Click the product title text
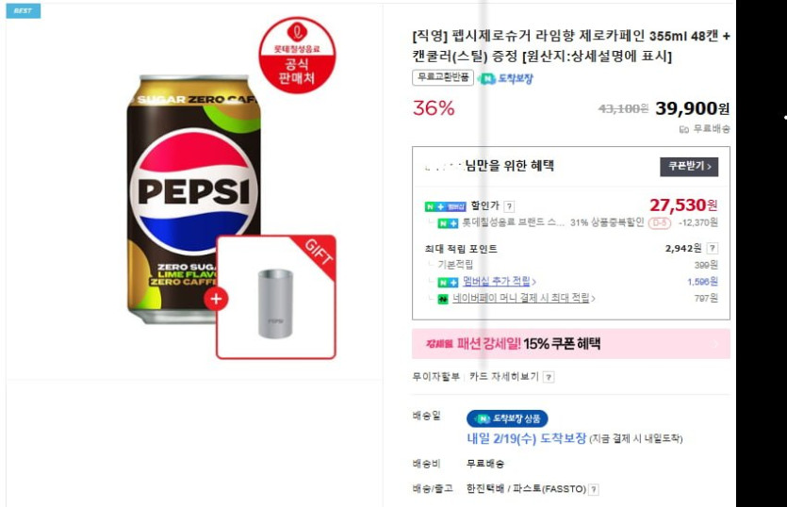787x507 pixels. tap(570, 46)
